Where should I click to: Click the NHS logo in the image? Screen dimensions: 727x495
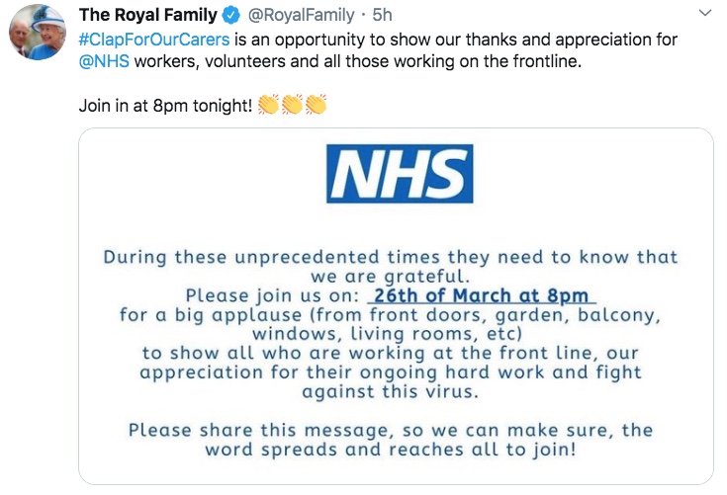(x=400, y=174)
